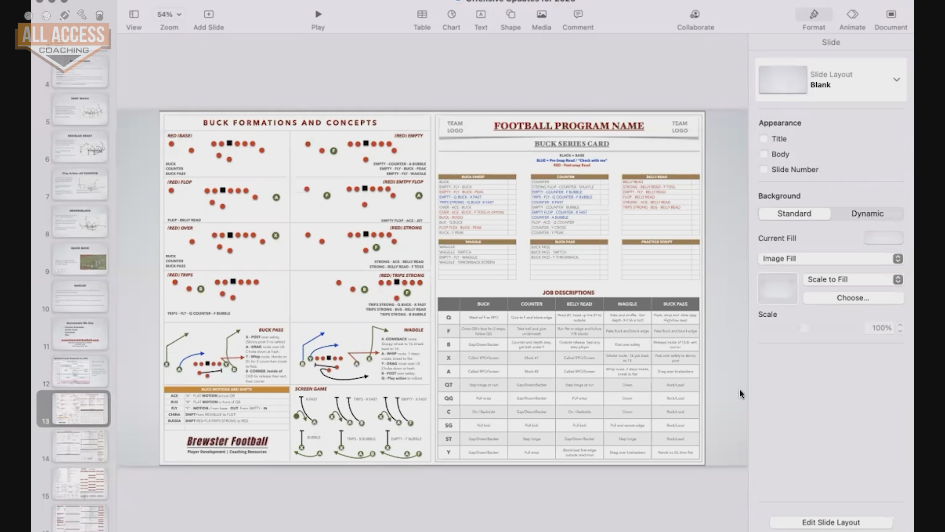Increase the Scale stepper value

coord(900,325)
